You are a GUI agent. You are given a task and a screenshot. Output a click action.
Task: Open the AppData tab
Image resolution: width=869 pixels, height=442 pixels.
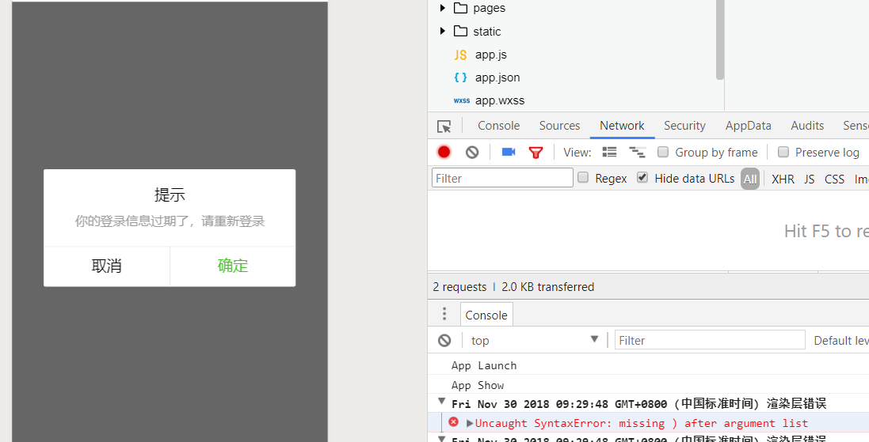pyautogui.click(x=748, y=126)
